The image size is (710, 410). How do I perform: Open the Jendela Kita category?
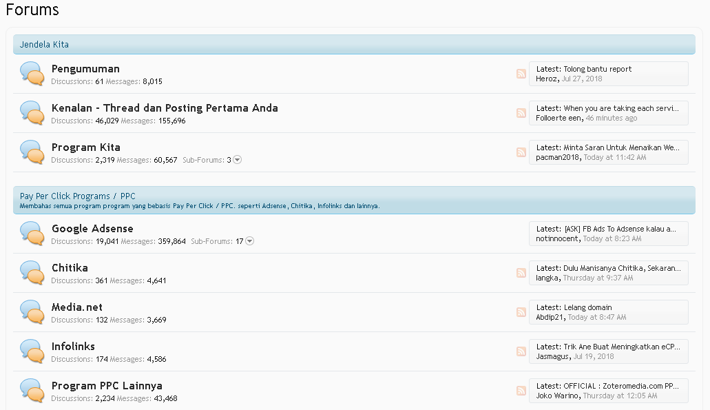point(44,44)
